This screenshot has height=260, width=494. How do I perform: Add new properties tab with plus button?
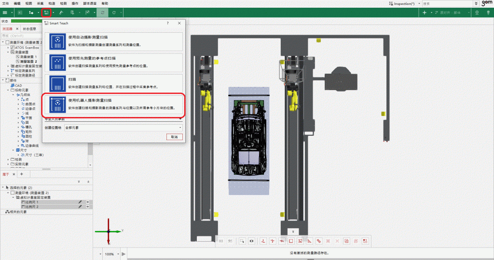tap(21, 174)
